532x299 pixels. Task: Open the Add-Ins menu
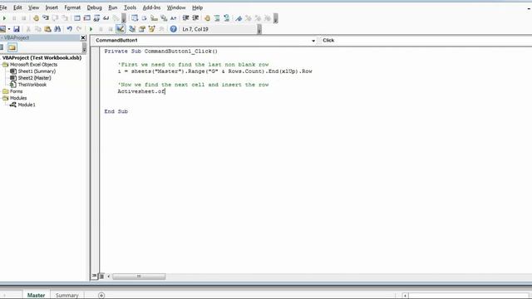click(151, 7)
